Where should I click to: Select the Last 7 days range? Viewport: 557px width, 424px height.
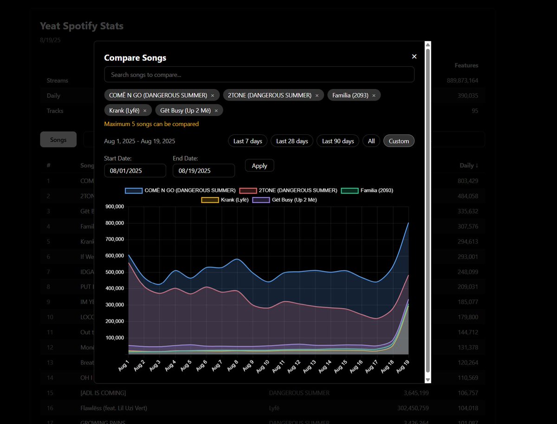point(247,140)
